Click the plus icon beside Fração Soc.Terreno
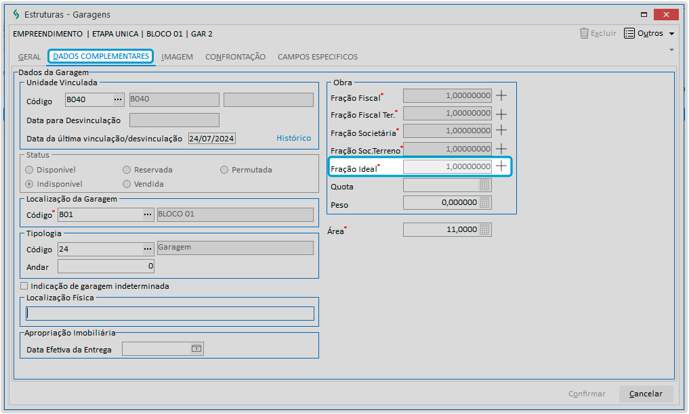689x414 pixels. tap(501, 149)
